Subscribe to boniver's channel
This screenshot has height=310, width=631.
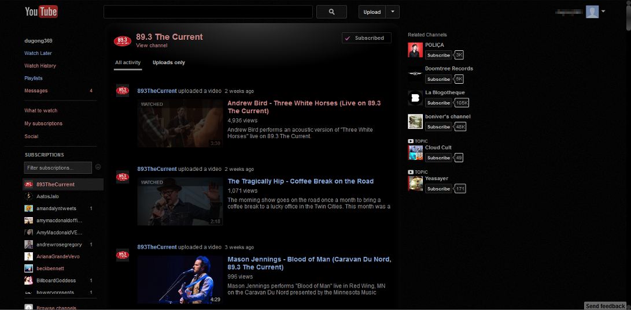tap(438, 127)
